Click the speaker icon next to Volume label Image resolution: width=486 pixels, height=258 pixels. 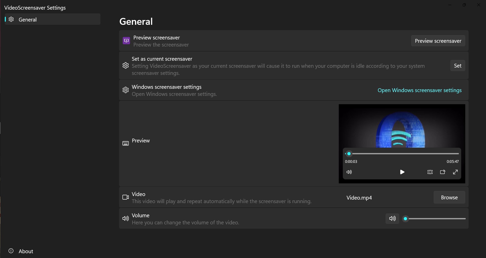(x=125, y=219)
